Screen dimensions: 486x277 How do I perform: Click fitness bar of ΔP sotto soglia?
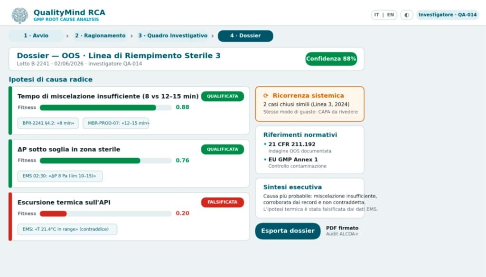pos(106,161)
